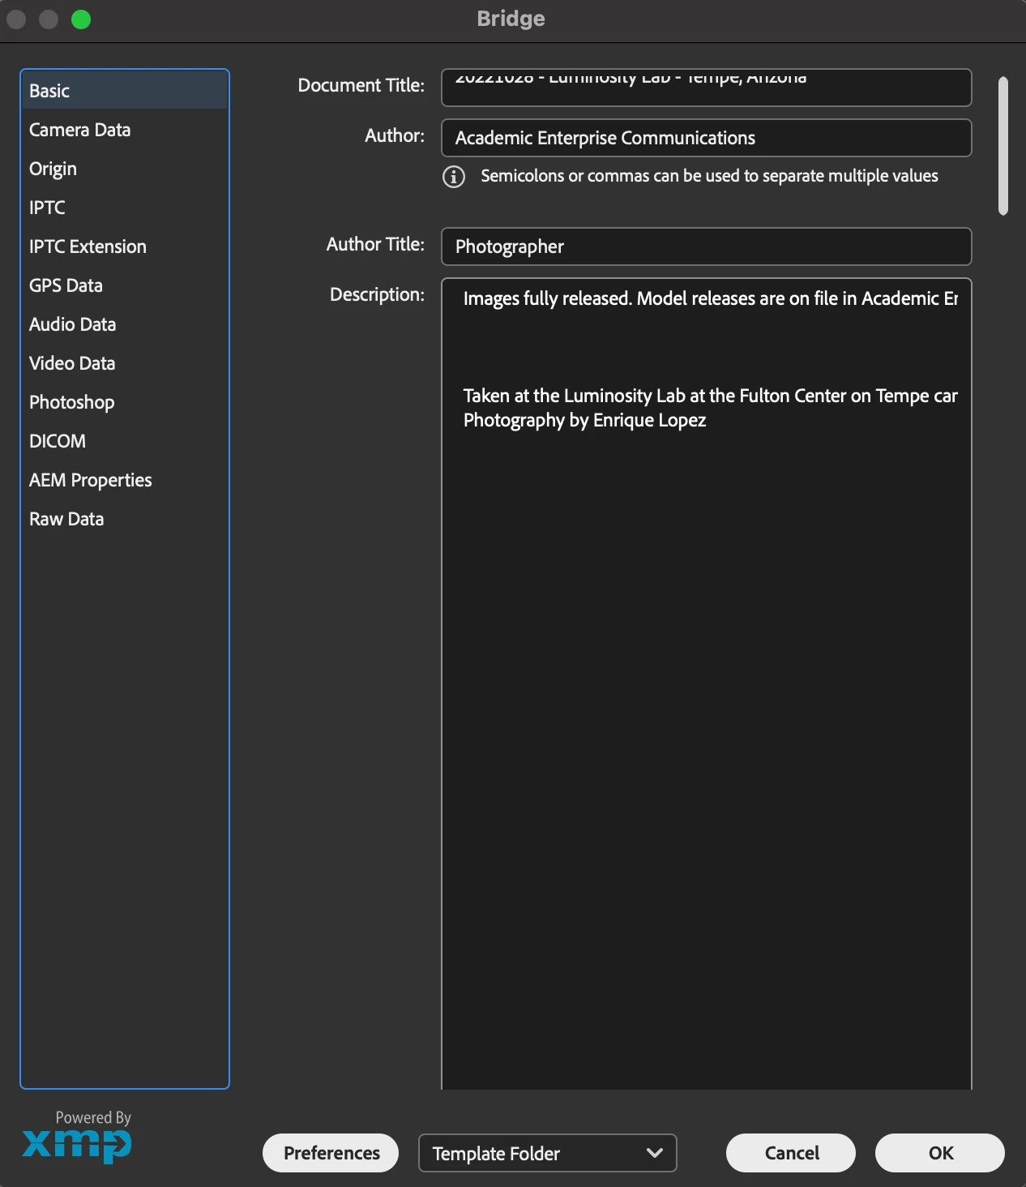
Task: Click the 'Photography by Enrique Lopez' line
Action: click(x=584, y=420)
